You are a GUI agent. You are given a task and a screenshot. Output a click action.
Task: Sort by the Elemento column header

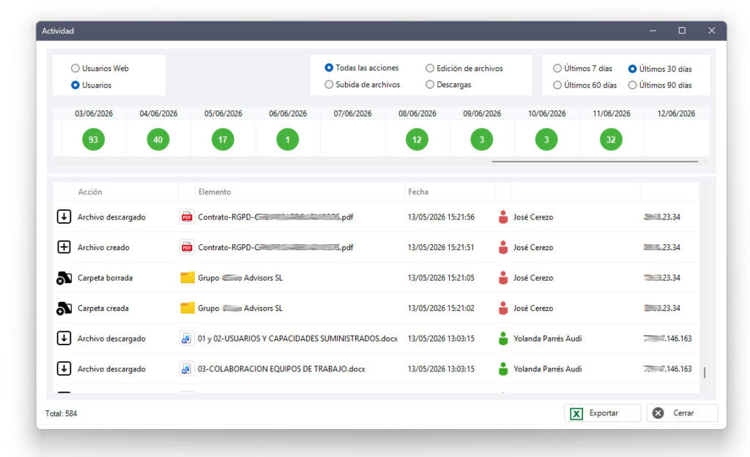pos(300,192)
